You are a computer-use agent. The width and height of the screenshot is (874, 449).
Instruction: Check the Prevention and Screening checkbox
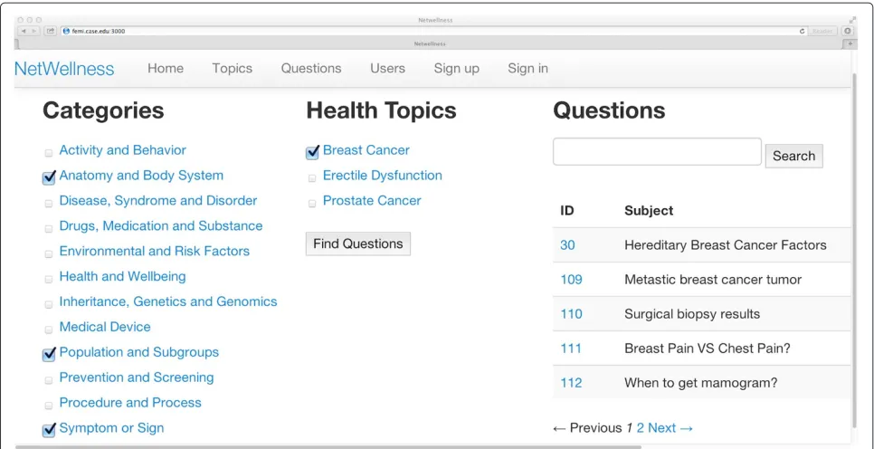[x=49, y=380]
